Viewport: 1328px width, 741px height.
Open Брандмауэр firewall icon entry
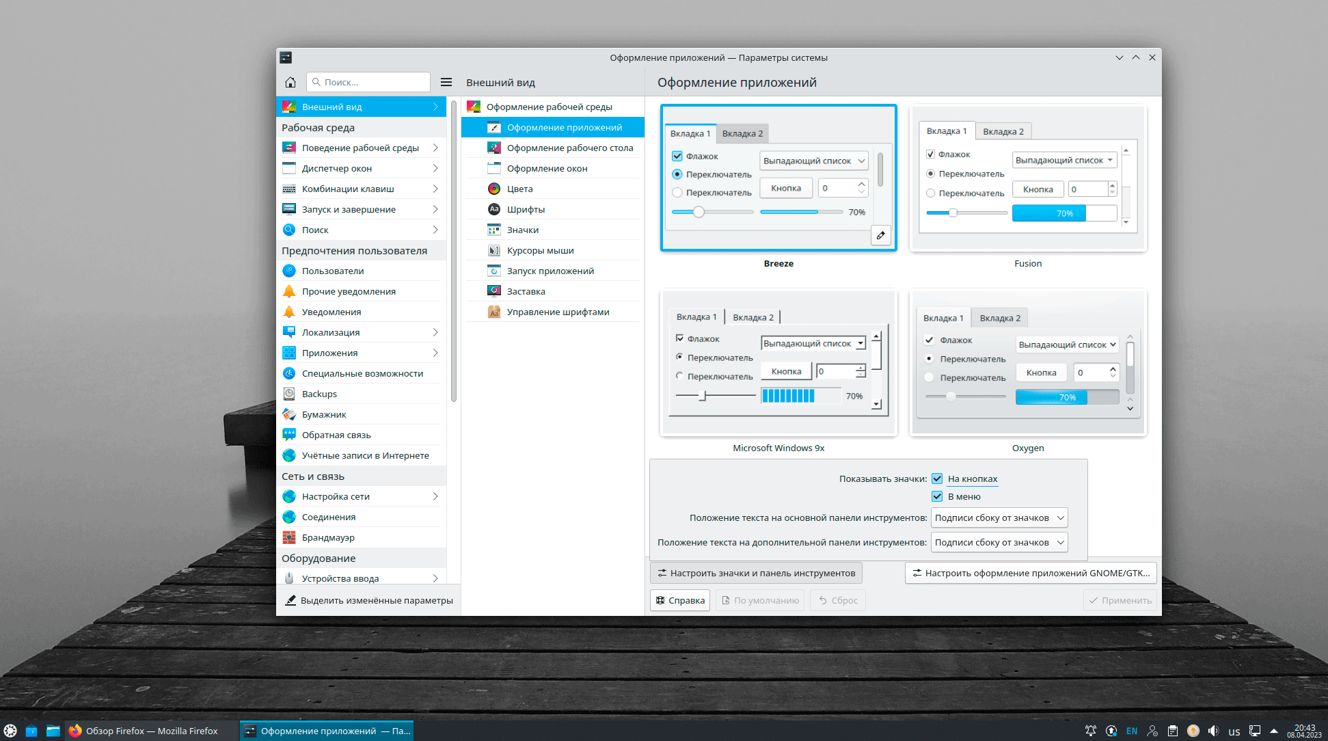click(x=289, y=537)
